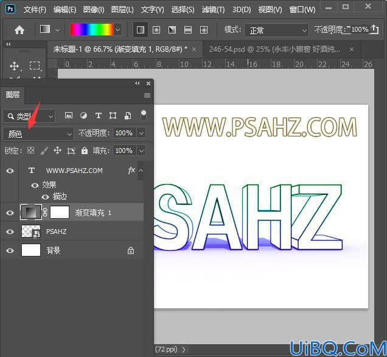Open the Gradient tool preset picker
The width and height of the screenshot is (387, 357).
(x=50, y=30)
